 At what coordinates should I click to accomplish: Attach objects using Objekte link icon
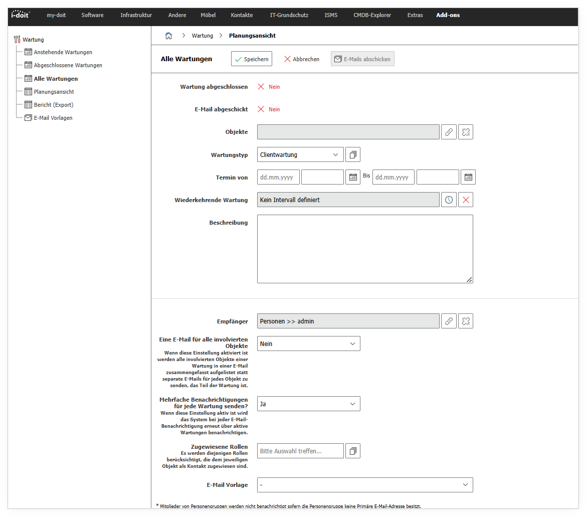tap(449, 132)
